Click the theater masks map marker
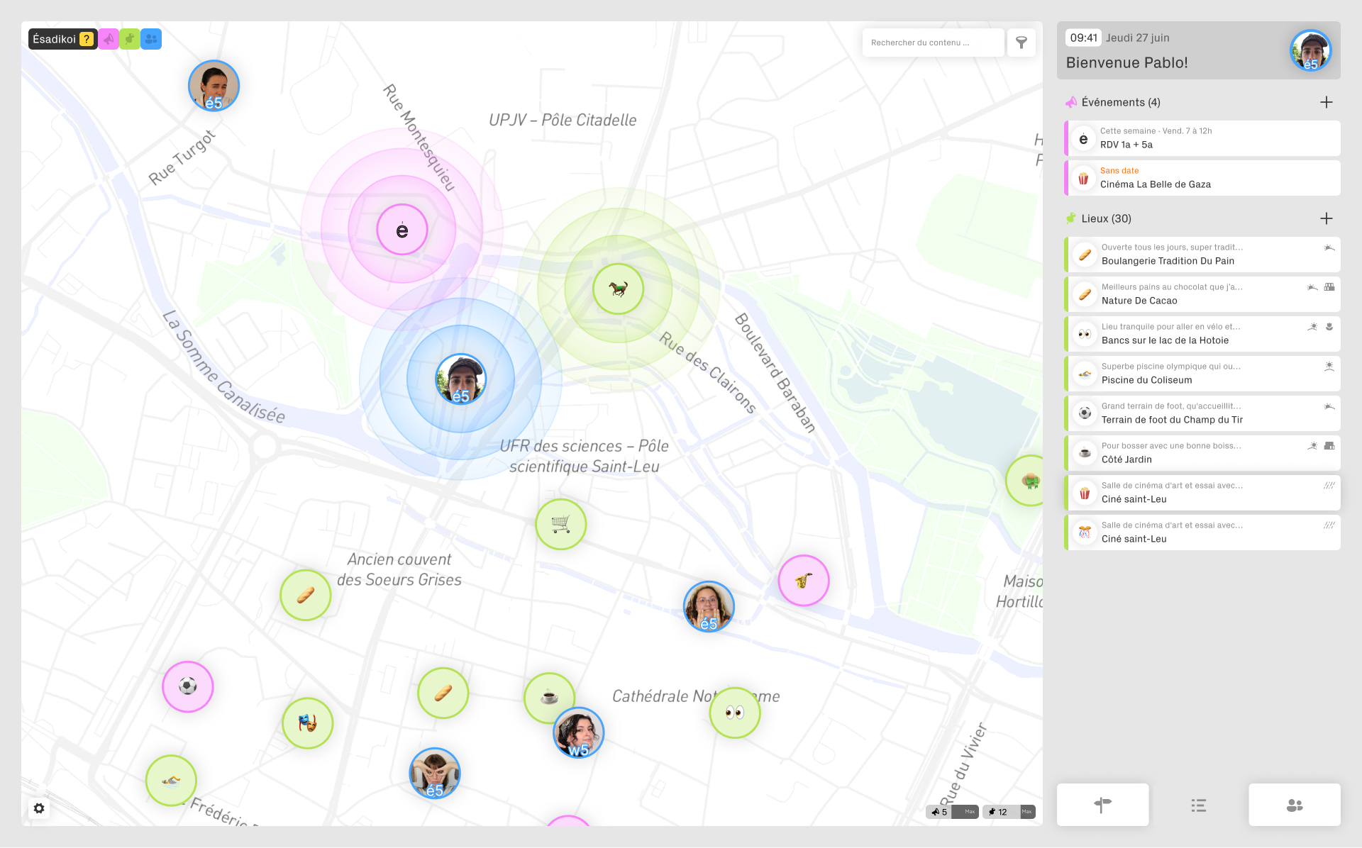Image resolution: width=1362 pixels, height=848 pixels. click(x=307, y=723)
